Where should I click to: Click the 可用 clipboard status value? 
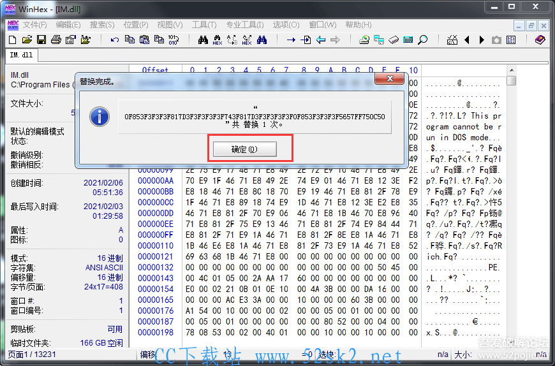click(x=115, y=329)
